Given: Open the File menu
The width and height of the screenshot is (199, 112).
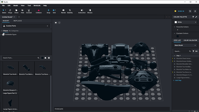Looking at the screenshot, I should (x=3, y=5).
